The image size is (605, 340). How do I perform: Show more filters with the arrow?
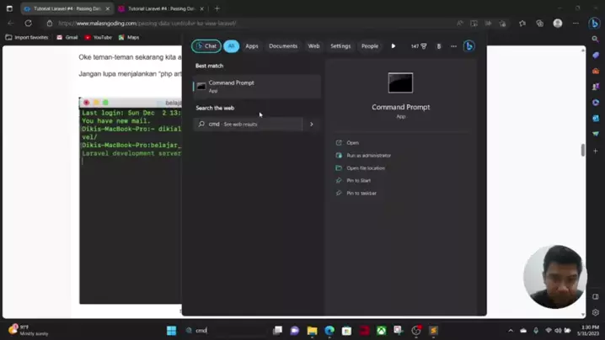pos(393,46)
